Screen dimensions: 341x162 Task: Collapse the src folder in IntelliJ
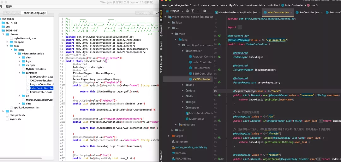[x=169, y=28]
